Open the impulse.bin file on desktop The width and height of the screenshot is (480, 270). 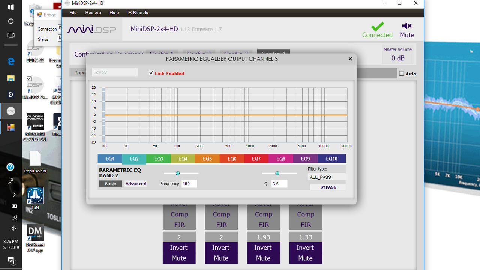tap(35, 162)
